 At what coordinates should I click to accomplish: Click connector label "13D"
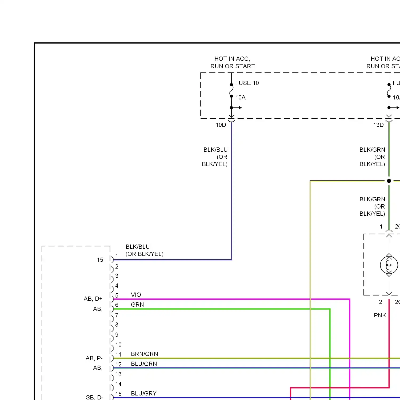pos(378,125)
